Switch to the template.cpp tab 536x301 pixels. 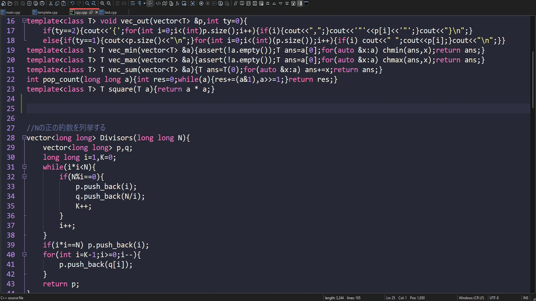click(47, 12)
